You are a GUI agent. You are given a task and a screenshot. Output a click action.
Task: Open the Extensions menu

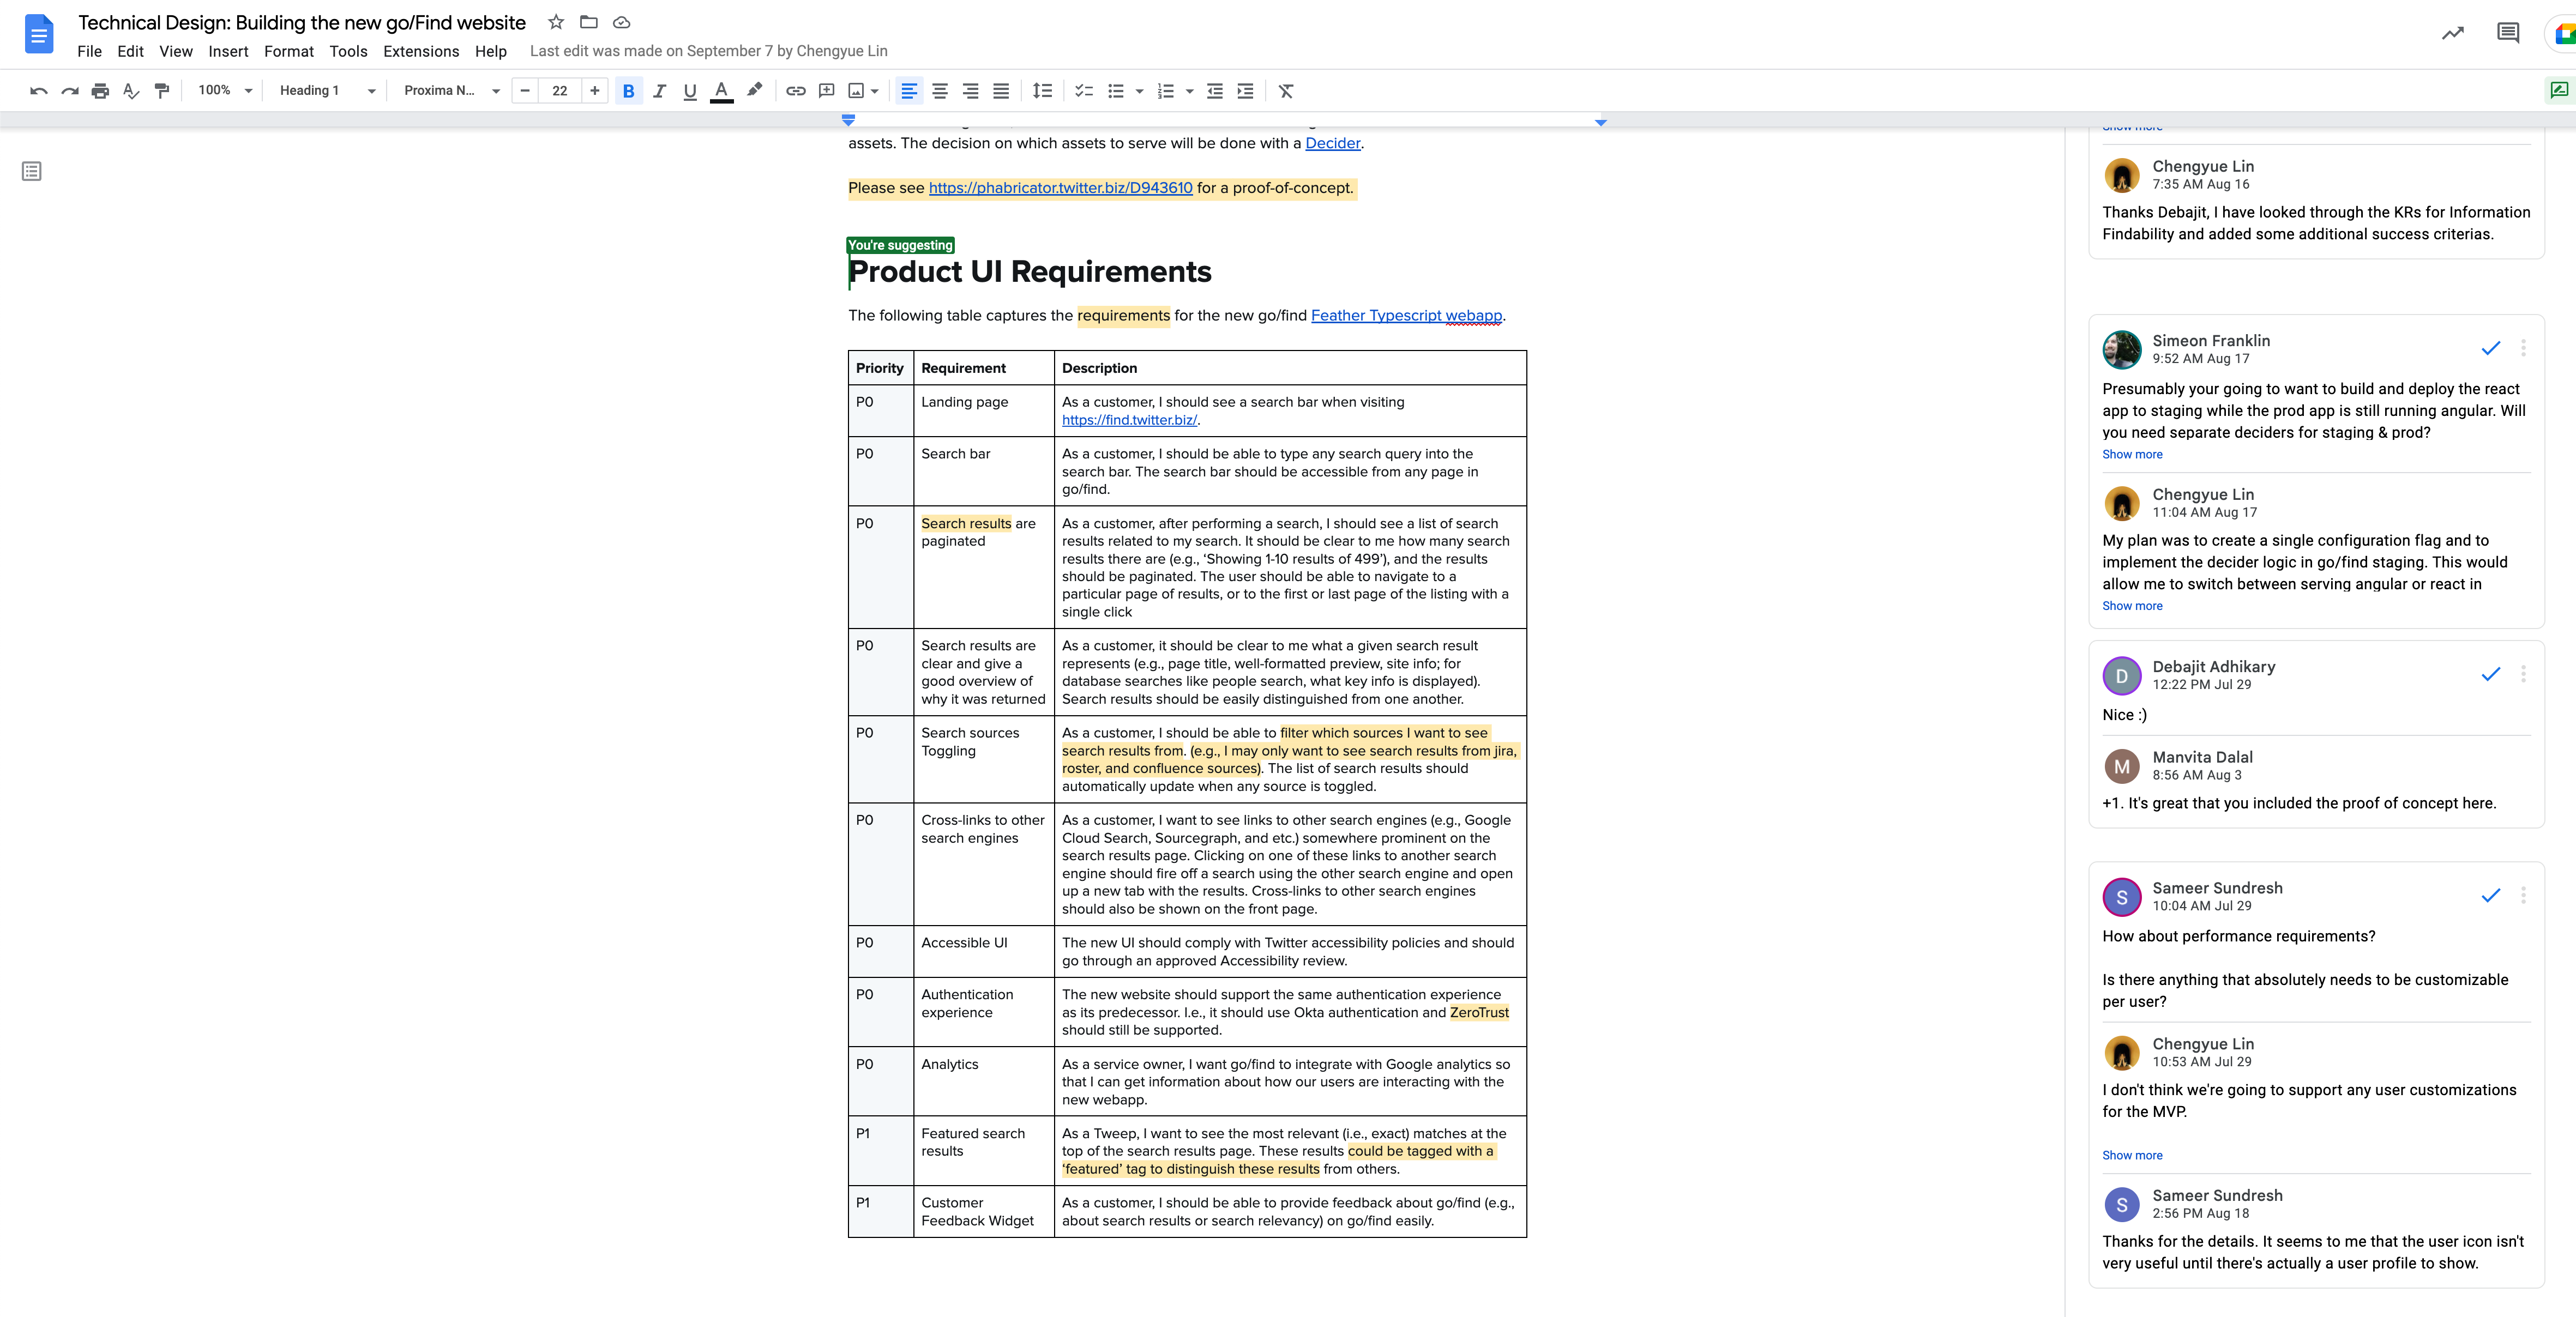tap(421, 51)
